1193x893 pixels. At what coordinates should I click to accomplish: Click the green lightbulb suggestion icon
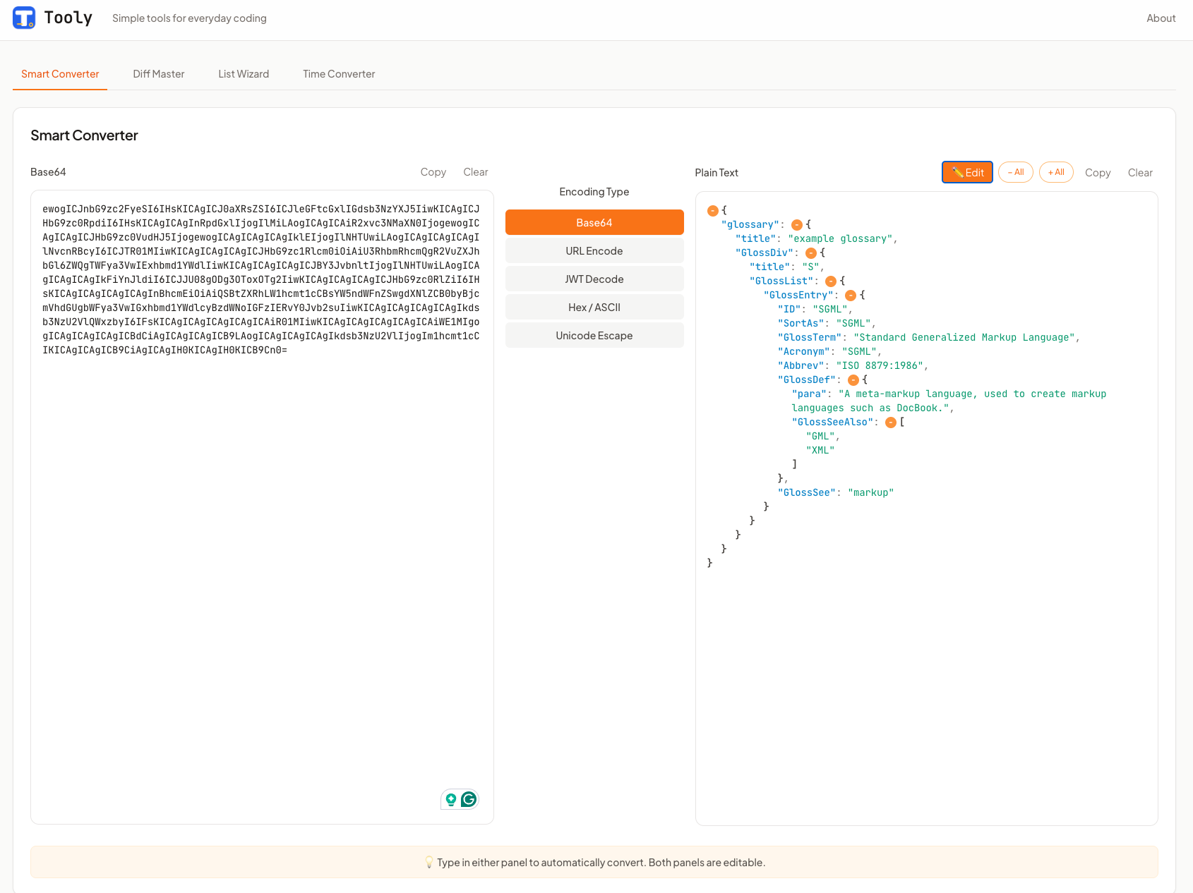[451, 799]
